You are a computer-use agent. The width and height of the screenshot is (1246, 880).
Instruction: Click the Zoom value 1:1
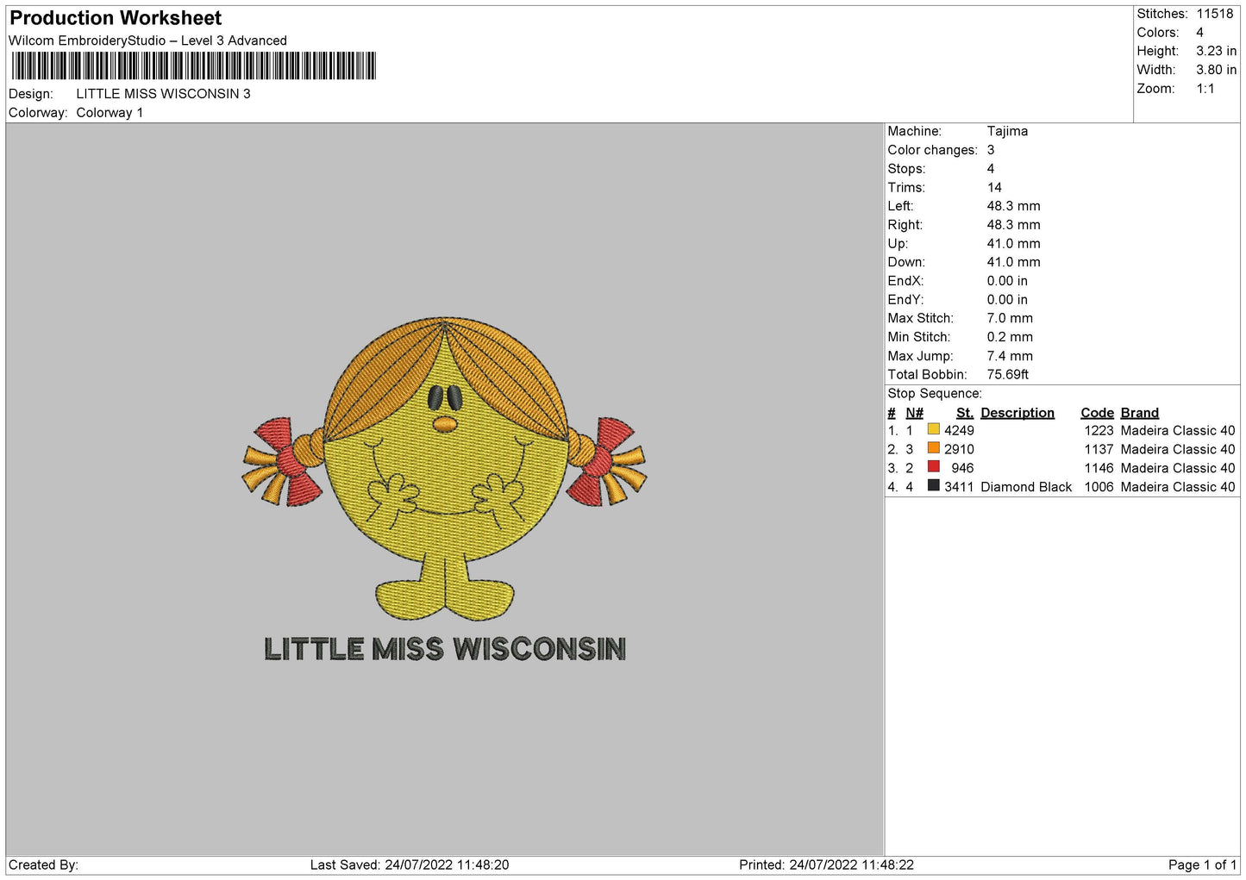click(1205, 89)
